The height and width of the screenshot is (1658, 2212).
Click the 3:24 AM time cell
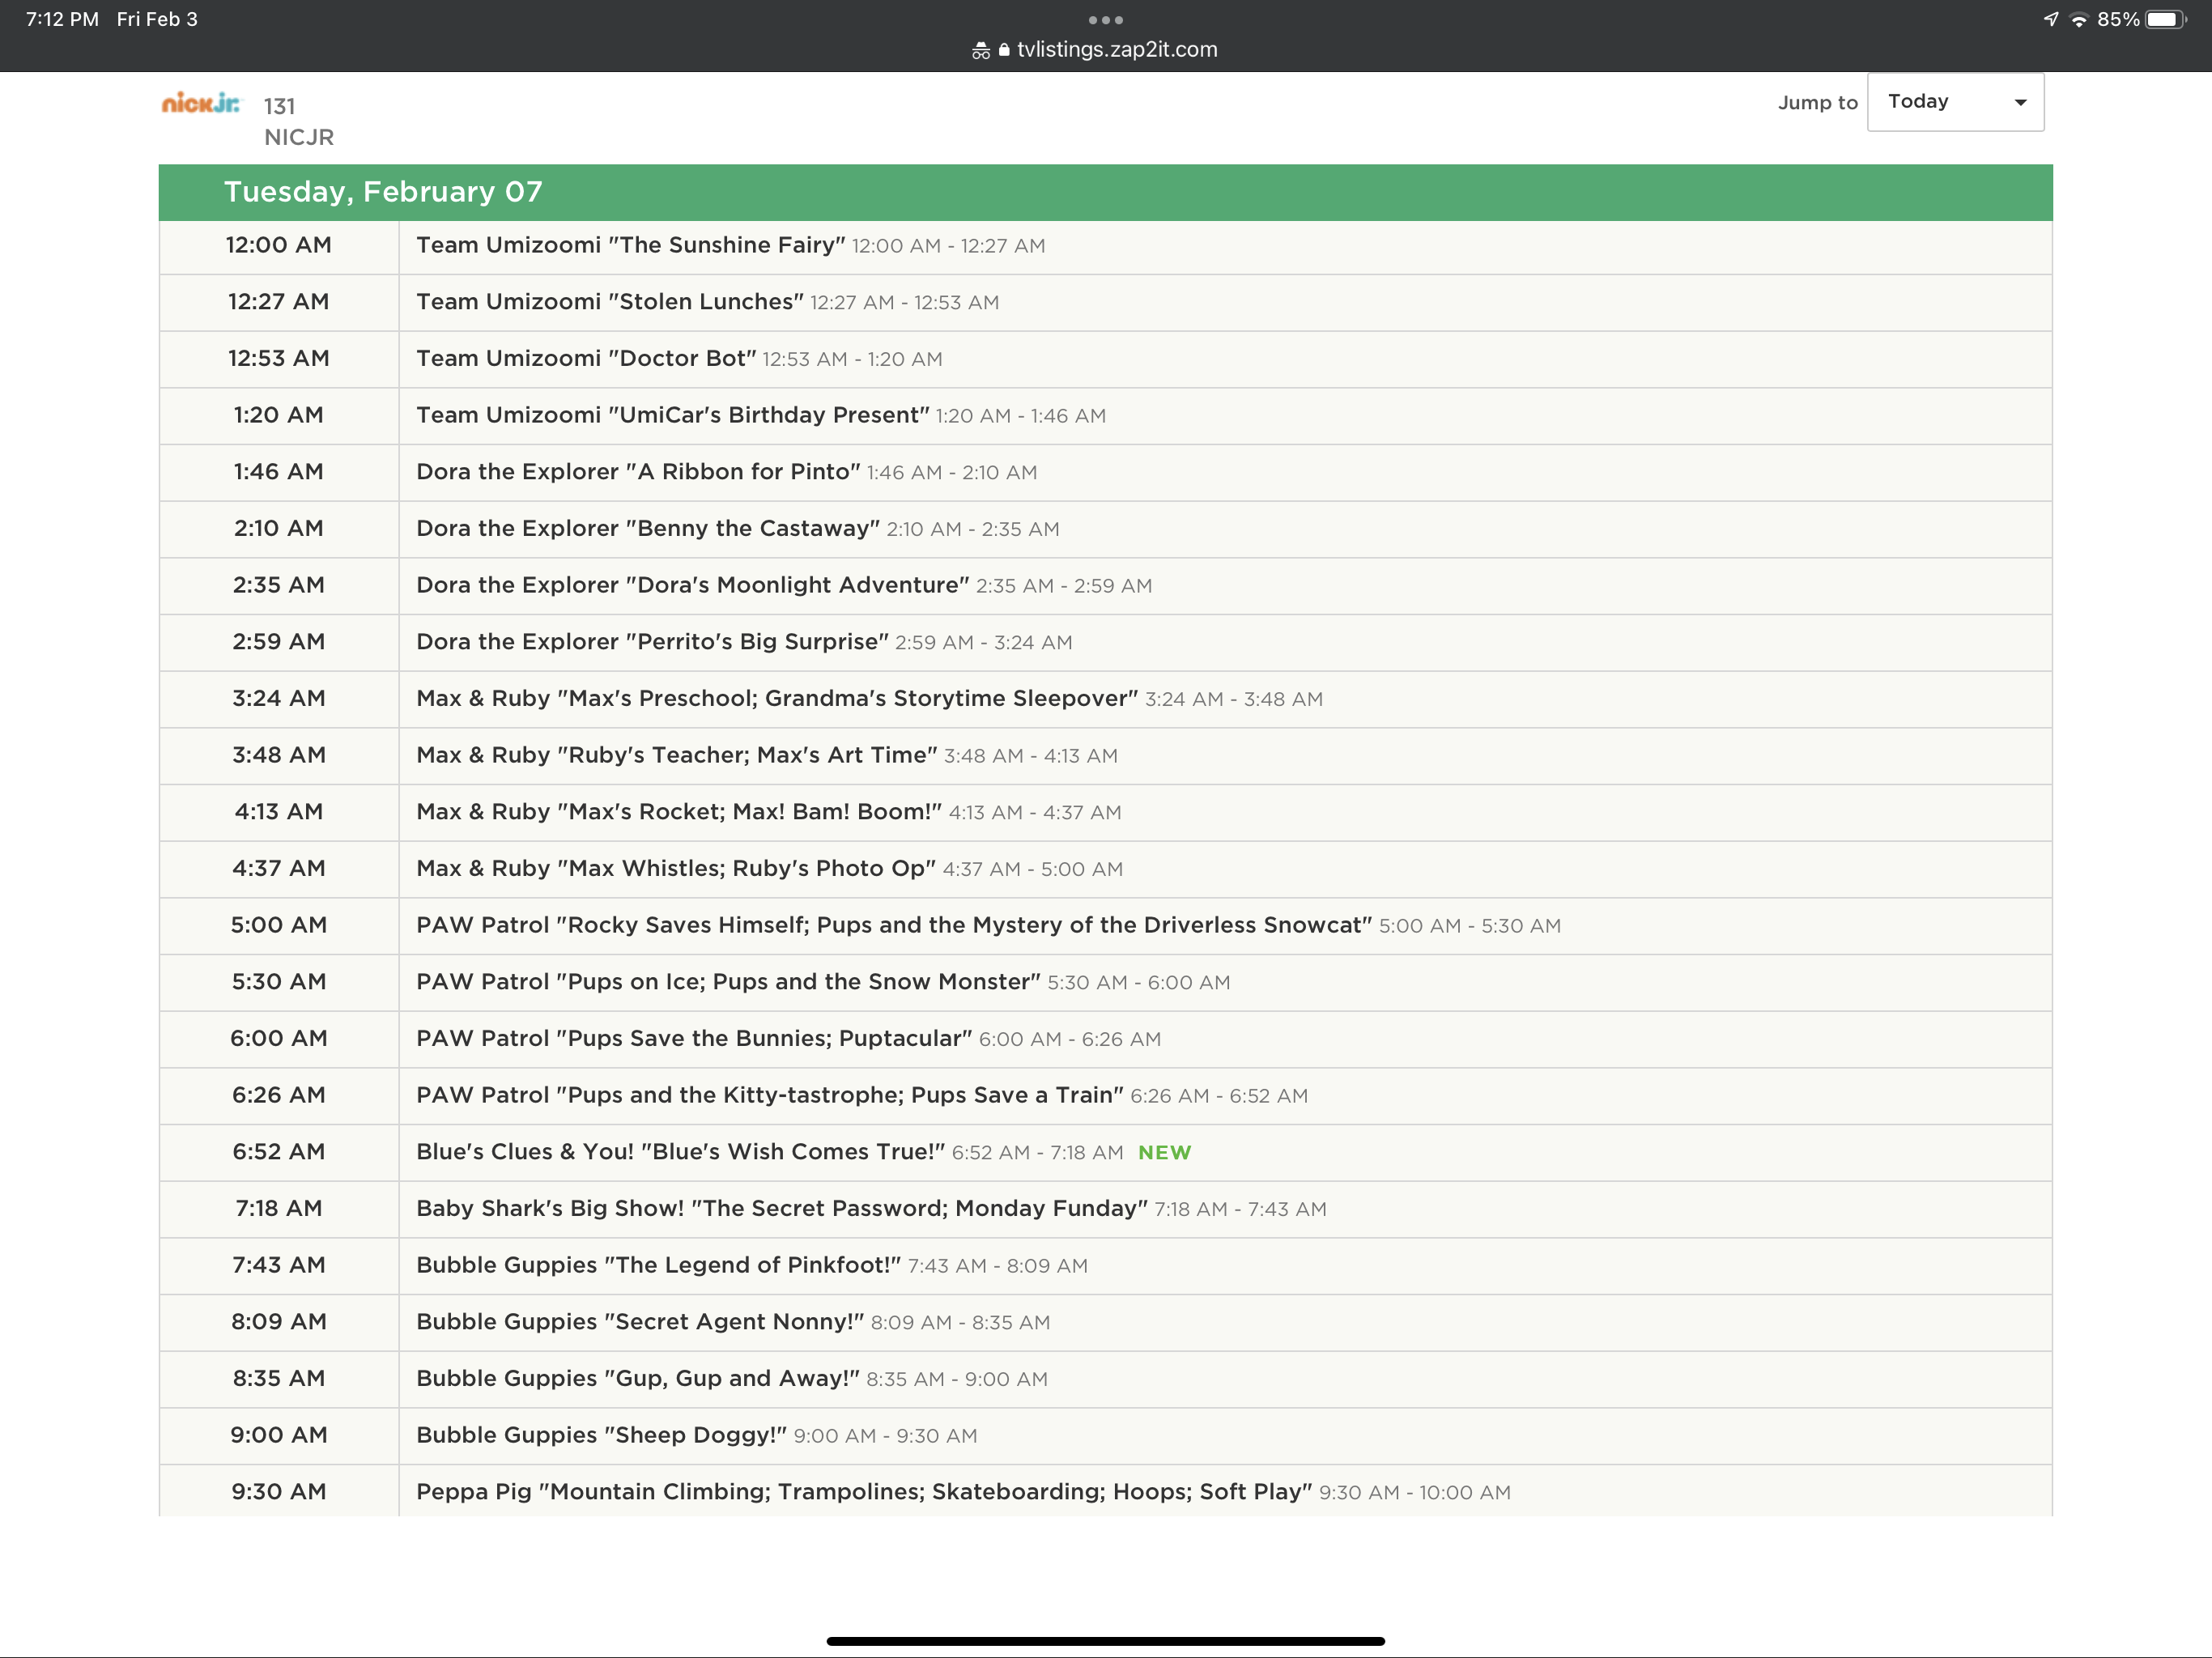click(279, 699)
